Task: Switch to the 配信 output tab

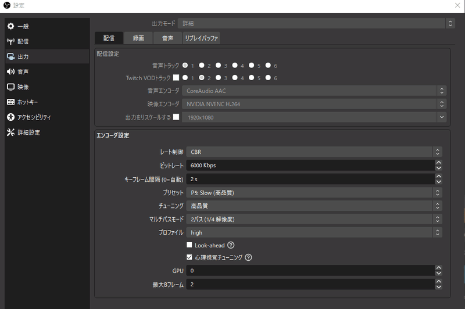Action: click(109, 38)
